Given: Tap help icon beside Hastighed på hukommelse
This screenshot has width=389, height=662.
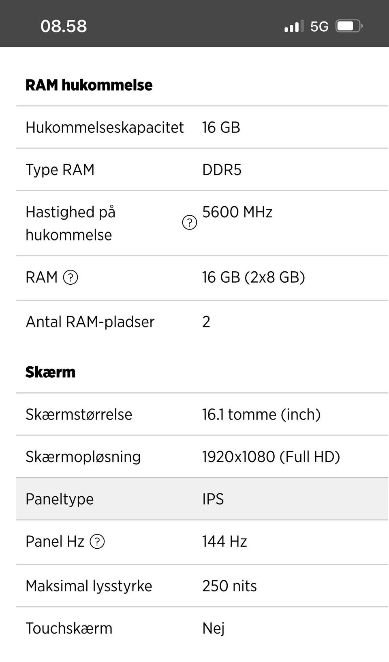Looking at the screenshot, I should coord(189,223).
